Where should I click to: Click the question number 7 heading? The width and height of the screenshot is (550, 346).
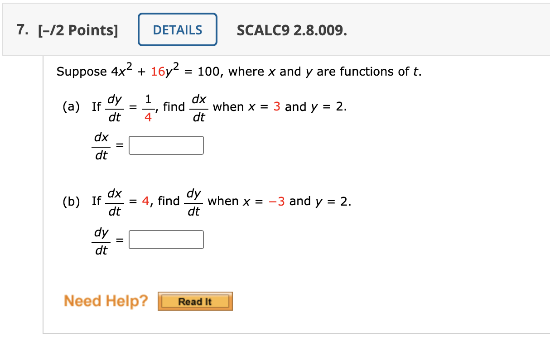[x=21, y=30]
